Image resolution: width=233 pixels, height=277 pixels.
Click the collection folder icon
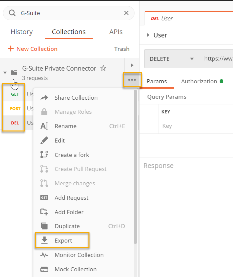[14, 73]
